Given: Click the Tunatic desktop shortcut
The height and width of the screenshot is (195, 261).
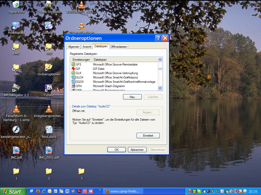Looking at the screenshot, I should tap(49, 88).
